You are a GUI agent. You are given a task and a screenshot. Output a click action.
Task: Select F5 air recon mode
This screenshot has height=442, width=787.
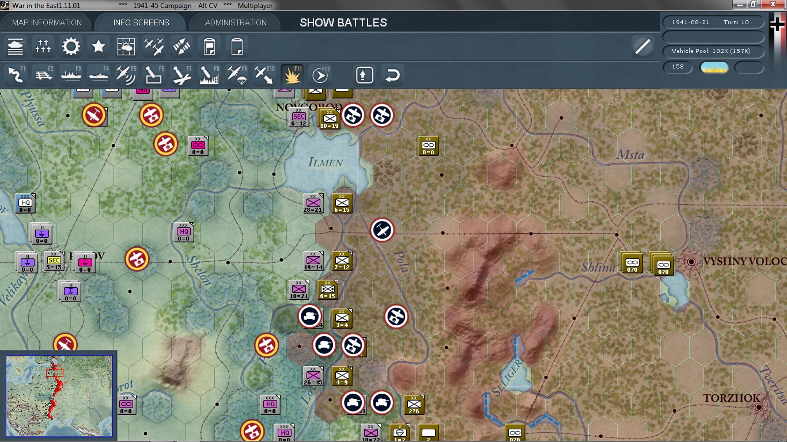coord(126,75)
